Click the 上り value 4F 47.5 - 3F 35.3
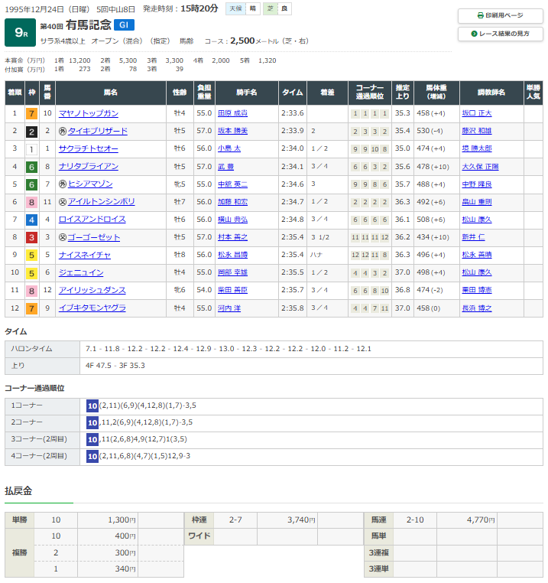Screen dimensions: 548x583 (x=115, y=366)
